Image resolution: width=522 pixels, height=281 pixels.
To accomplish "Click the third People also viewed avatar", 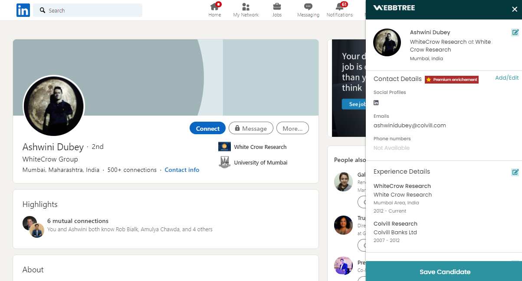I will coord(343,265).
